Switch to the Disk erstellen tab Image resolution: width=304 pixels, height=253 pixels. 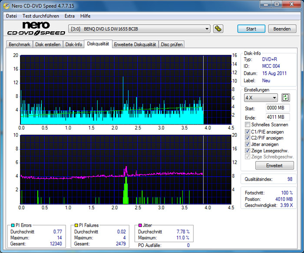[x=48, y=44]
